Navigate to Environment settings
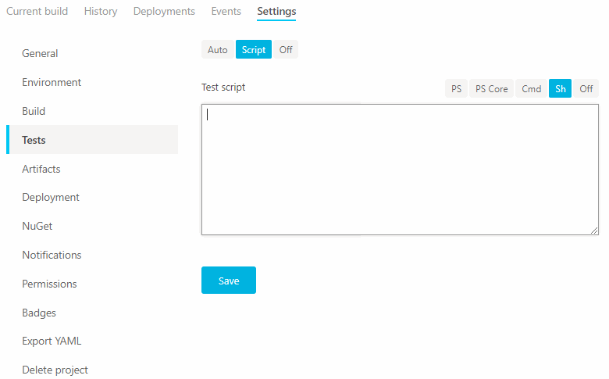609x379 pixels. point(52,83)
